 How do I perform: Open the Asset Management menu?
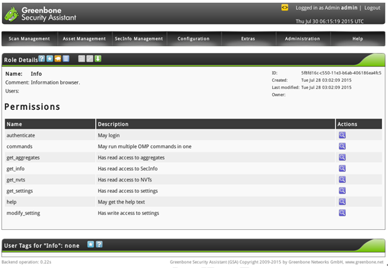coord(84,39)
